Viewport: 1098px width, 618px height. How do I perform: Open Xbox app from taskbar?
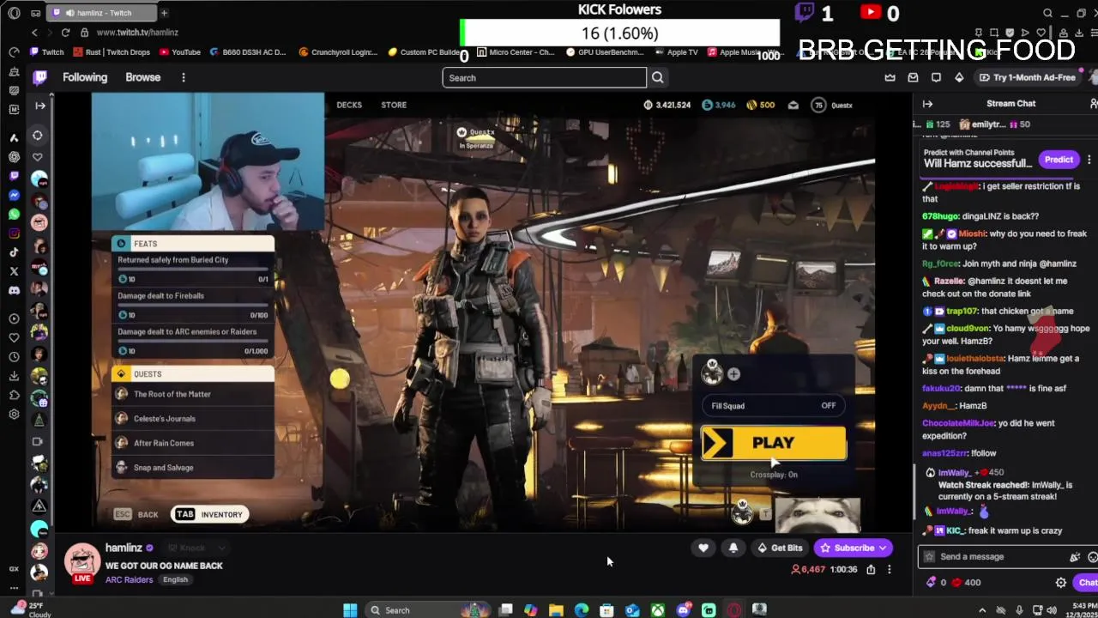tap(657, 610)
